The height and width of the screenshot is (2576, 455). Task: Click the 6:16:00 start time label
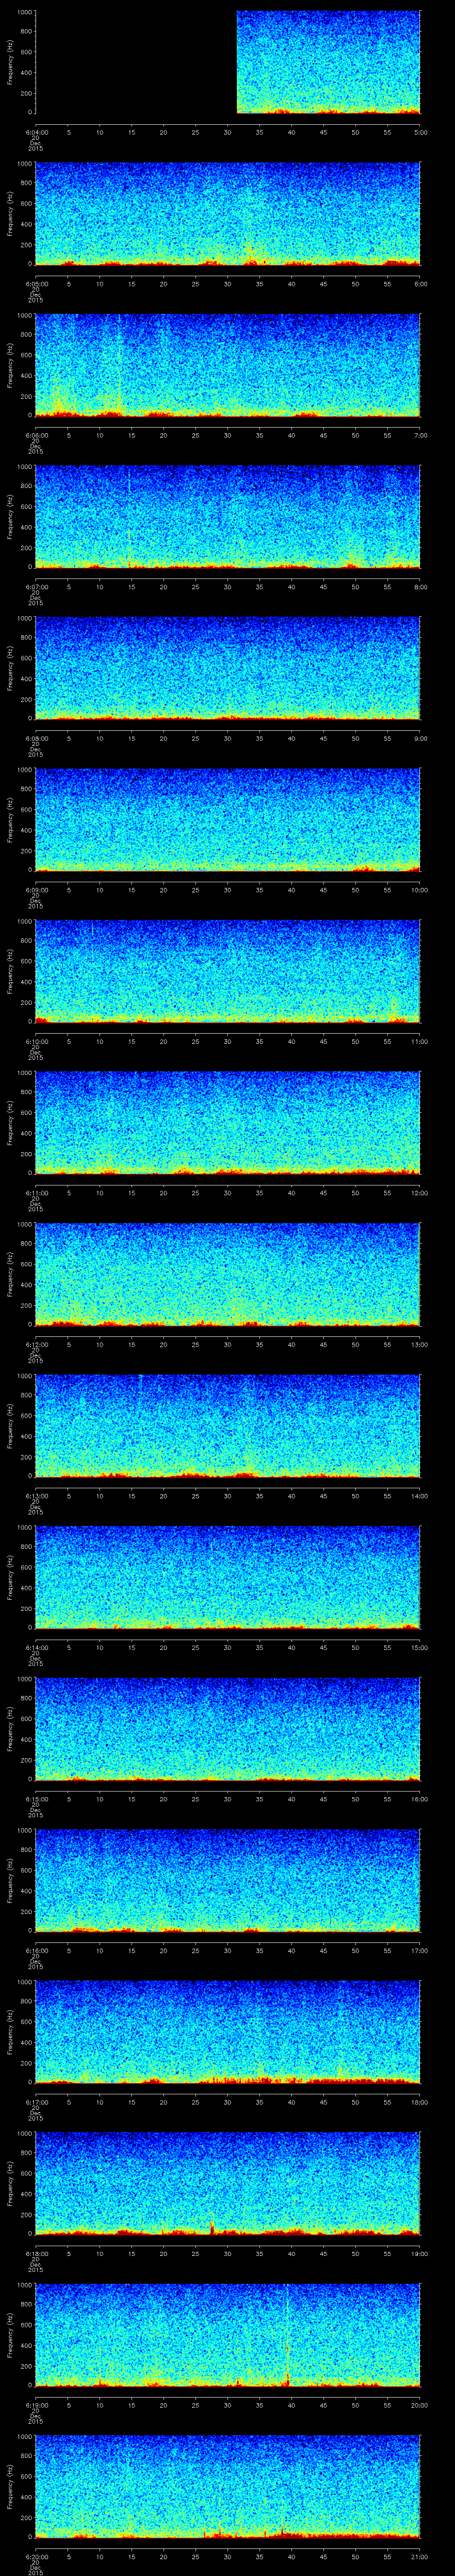[x=36, y=1950]
